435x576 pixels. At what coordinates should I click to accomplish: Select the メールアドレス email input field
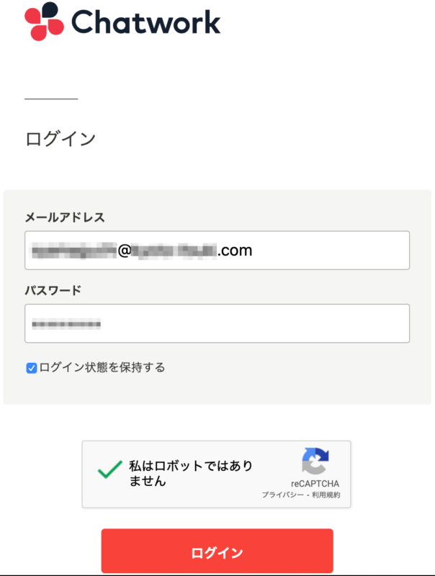(216, 250)
